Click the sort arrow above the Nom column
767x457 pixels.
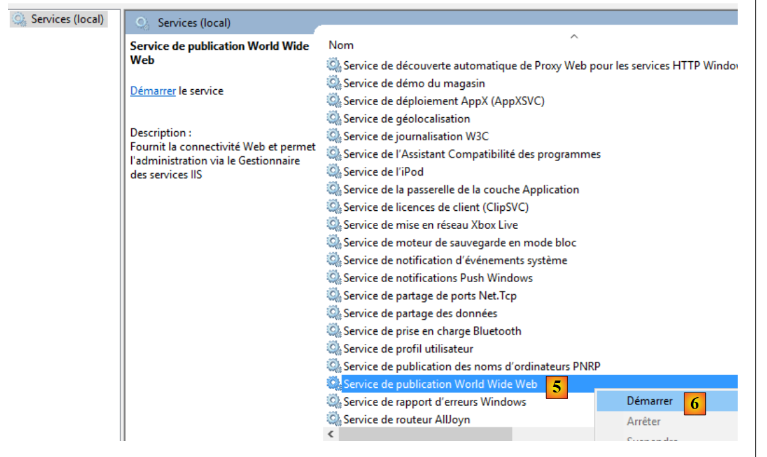574,36
